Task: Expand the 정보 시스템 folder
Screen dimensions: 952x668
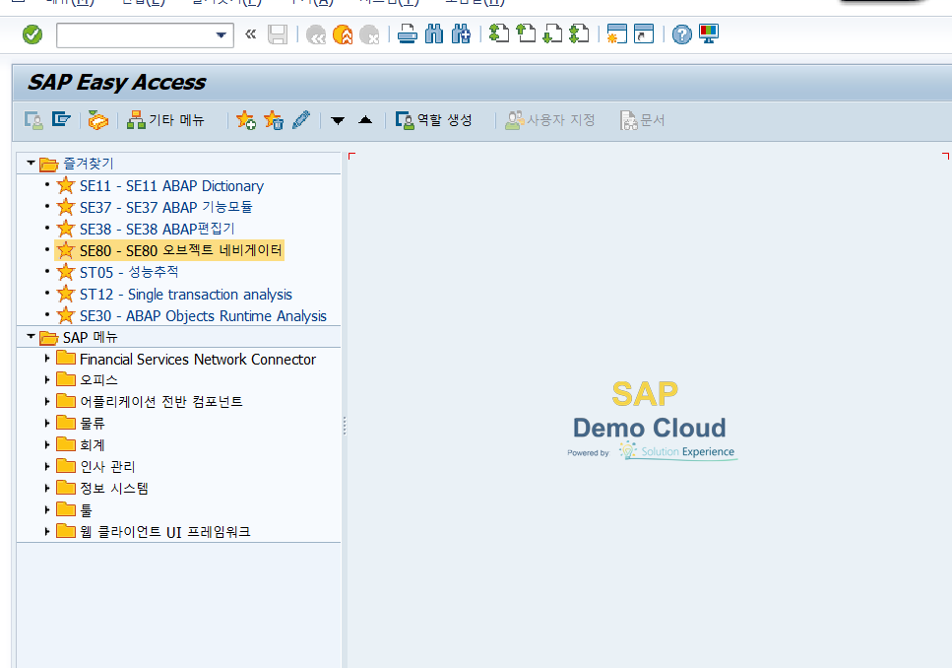Action: (x=46, y=488)
